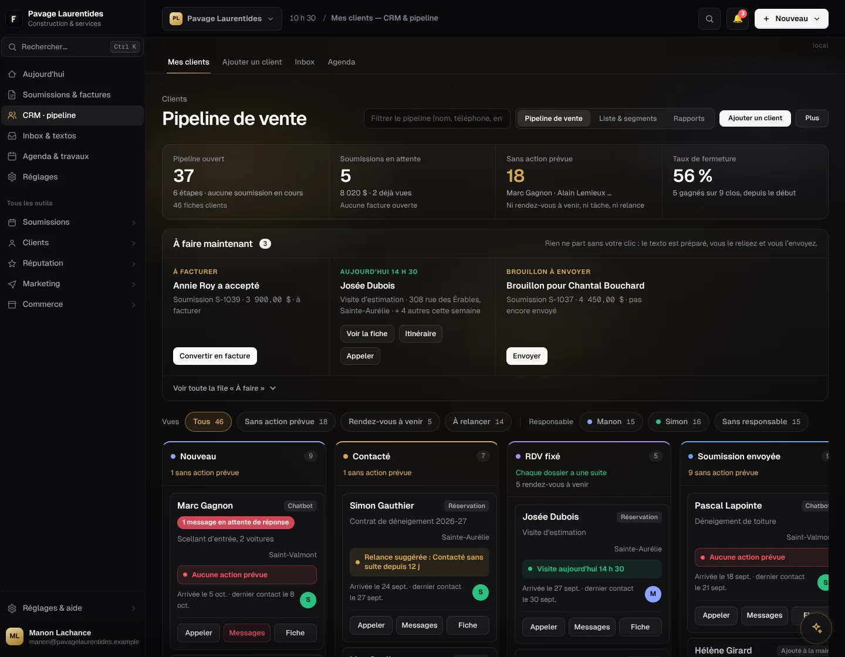This screenshot has height=657, width=845.
Task: Switch to the Inbox tab
Action: point(305,62)
